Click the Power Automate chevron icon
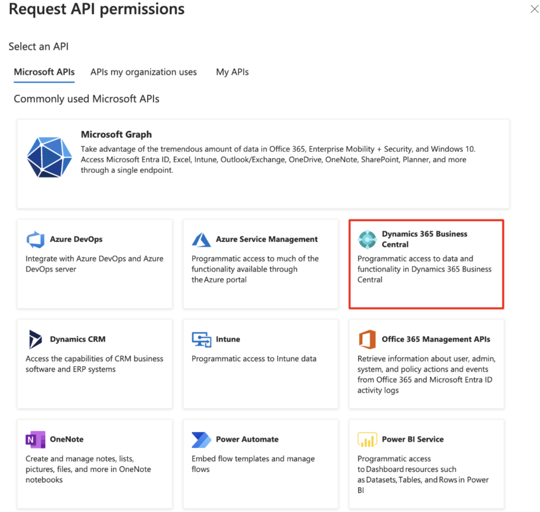Viewport: 540px width, 512px height. [x=201, y=439]
